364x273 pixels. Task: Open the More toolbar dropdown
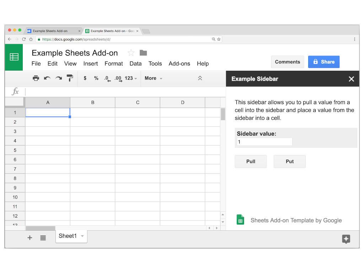(153, 78)
